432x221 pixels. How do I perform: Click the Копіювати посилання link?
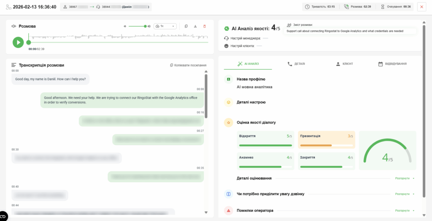pyautogui.click(x=188, y=65)
